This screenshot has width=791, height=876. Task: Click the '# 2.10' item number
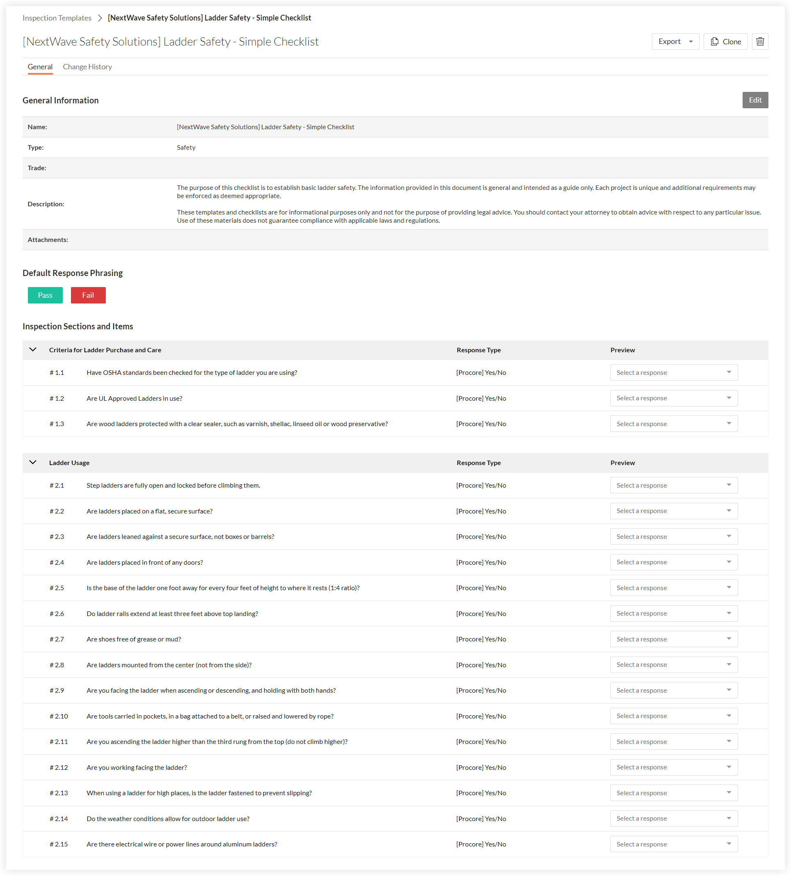[59, 716]
